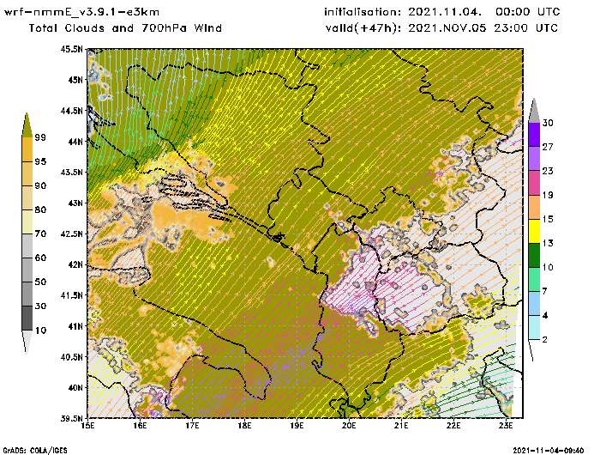
Task: Click the 70–80 pale yellow cloud legend swatch
Action: (27, 222)
